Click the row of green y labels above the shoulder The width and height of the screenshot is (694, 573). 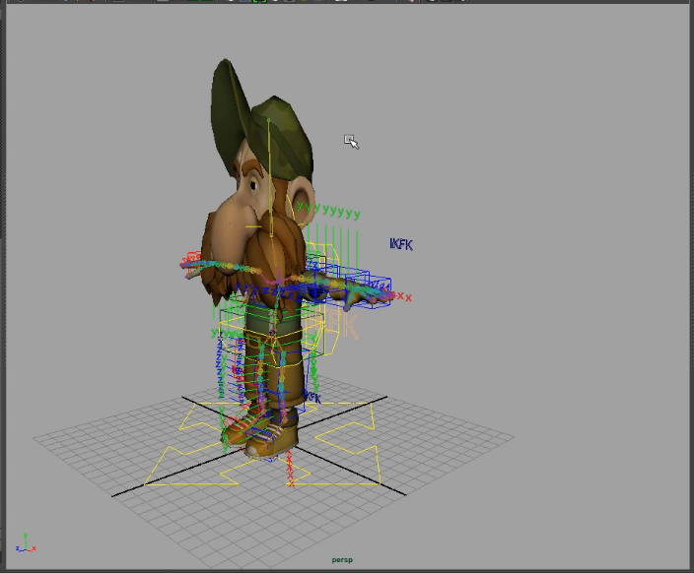329,211
